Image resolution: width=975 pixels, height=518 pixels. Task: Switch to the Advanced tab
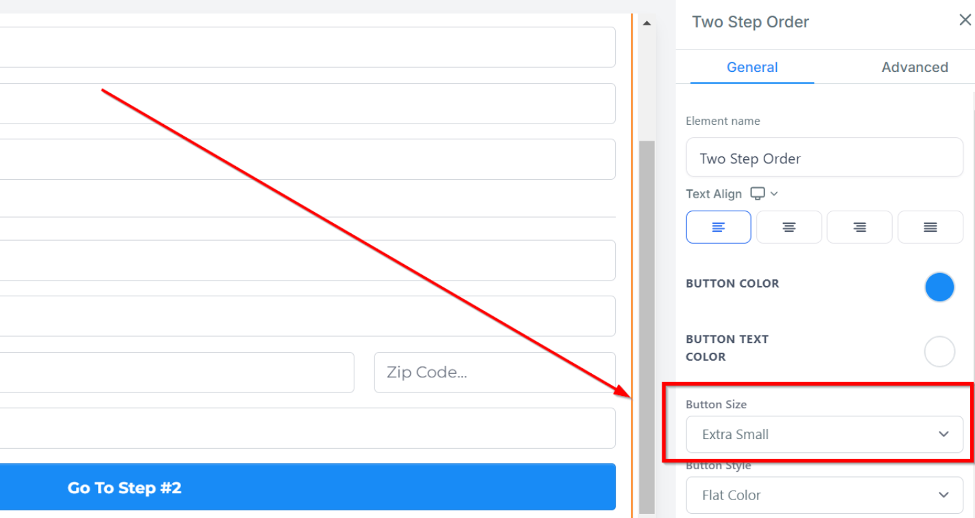click(915, 67)
